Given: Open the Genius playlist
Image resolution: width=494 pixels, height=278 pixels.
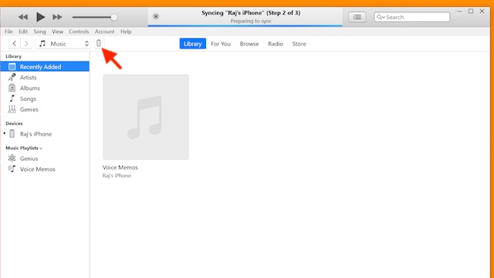Looking at the screenshot, I should (45, 159).
